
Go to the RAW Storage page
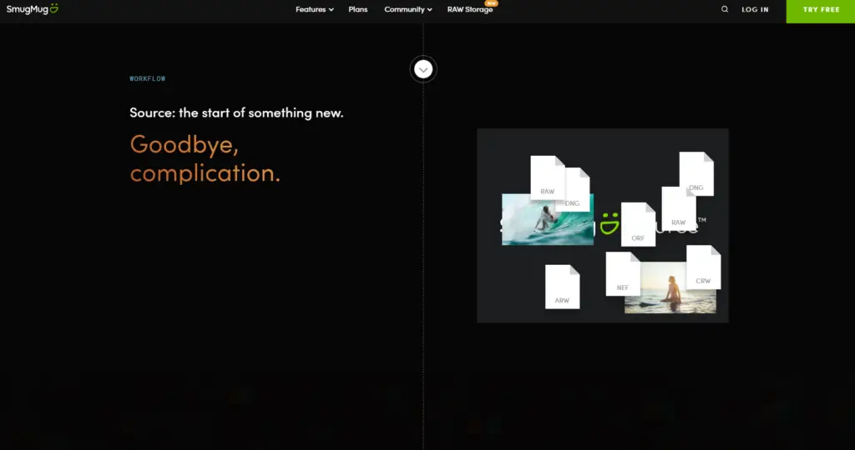[x=470, y=10]
